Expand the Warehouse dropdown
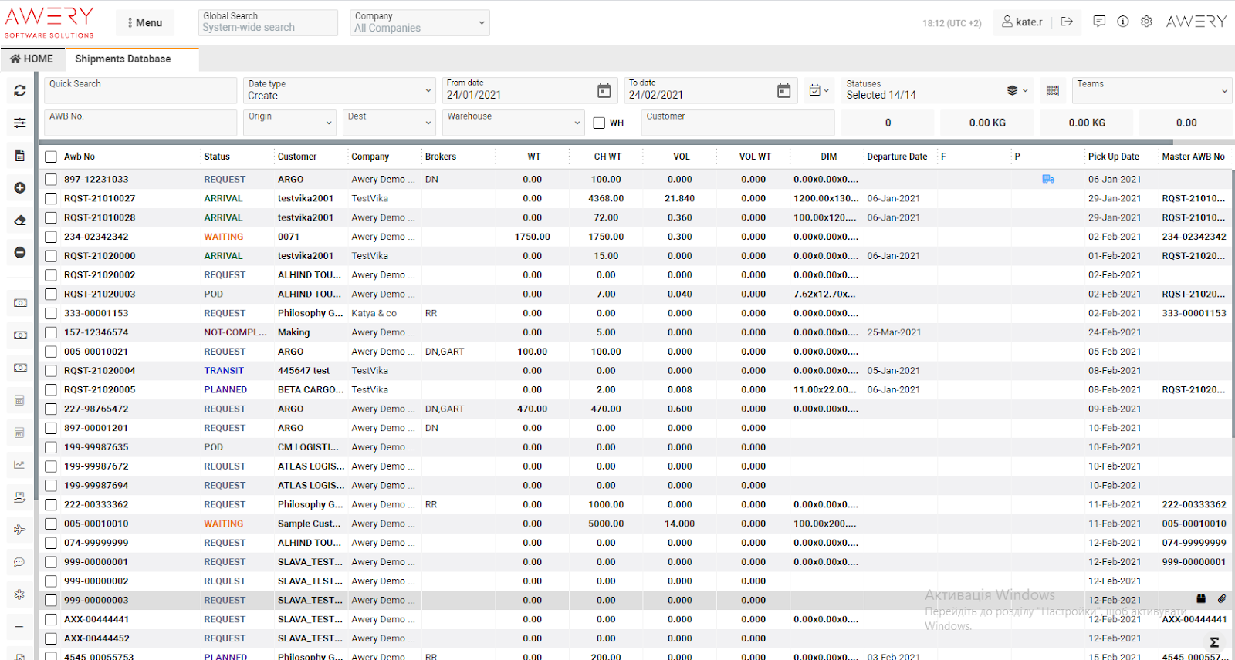Image resolution: width=1235 pixels, height=660 pixels. [513, 123]
